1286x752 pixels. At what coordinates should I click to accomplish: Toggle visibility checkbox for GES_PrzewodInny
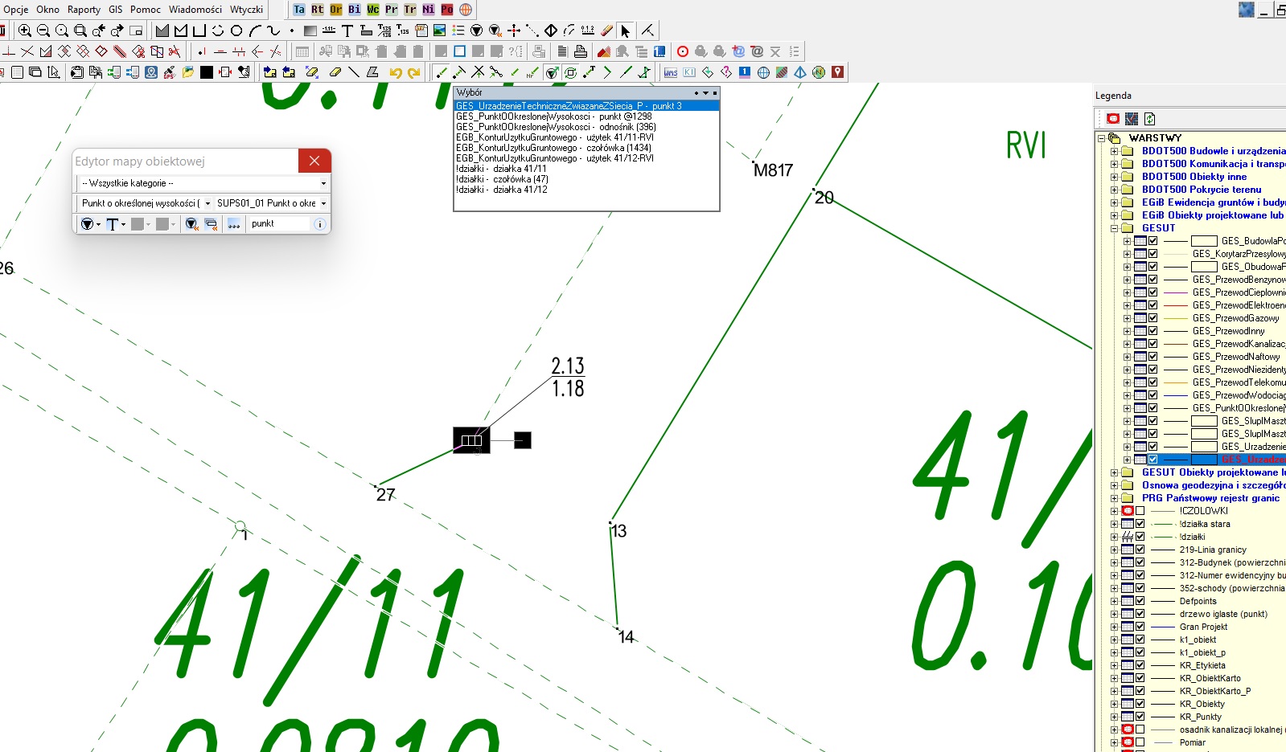tap(1153, 331)
